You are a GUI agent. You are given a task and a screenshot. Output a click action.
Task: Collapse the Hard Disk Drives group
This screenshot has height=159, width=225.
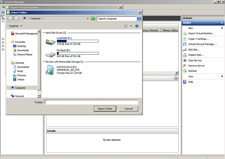coord(44,33)
